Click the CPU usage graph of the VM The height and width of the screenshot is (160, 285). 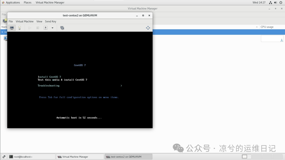[272, 39]
